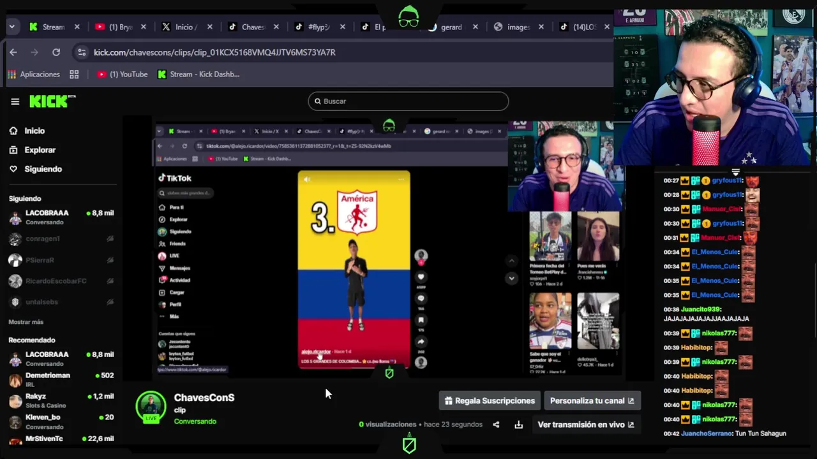Image resolution: width=817 pixels, height=459 pixels.
Task: Open untalsebs channel avatar
Action: click(15, 302)
